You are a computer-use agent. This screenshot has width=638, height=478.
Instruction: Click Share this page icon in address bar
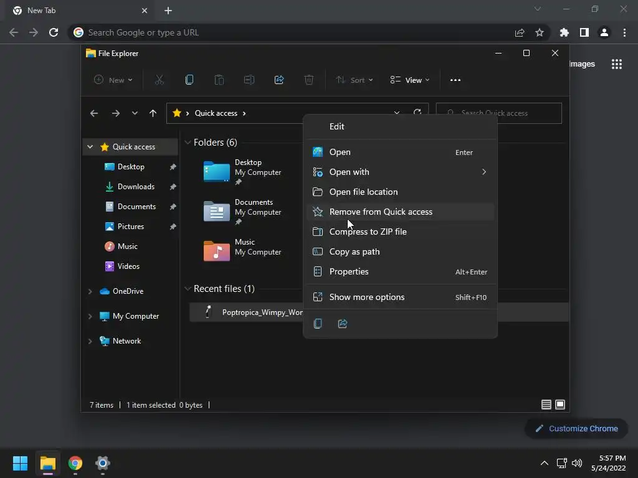520,32
